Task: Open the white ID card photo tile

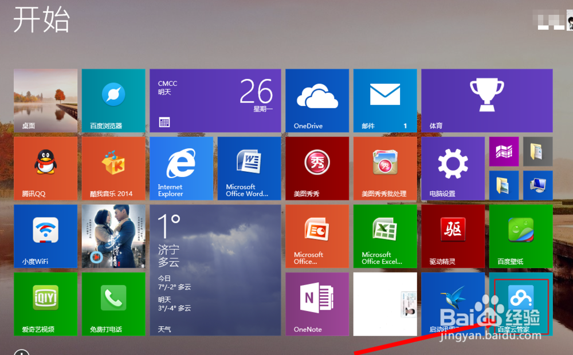Action: point(385,304)
